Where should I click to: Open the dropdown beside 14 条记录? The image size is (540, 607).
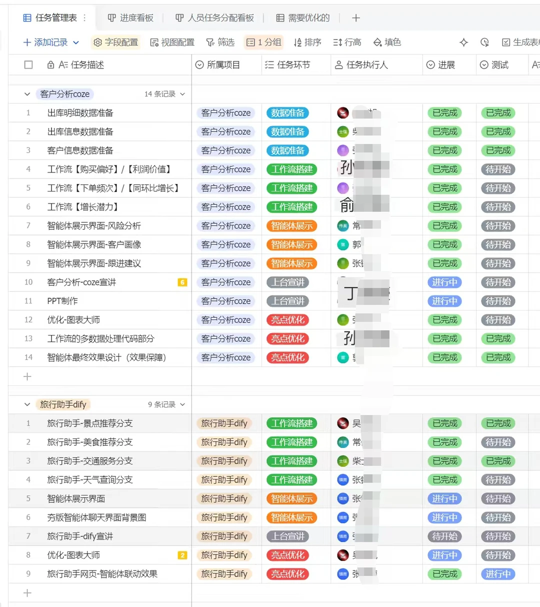tap(182, 94)
